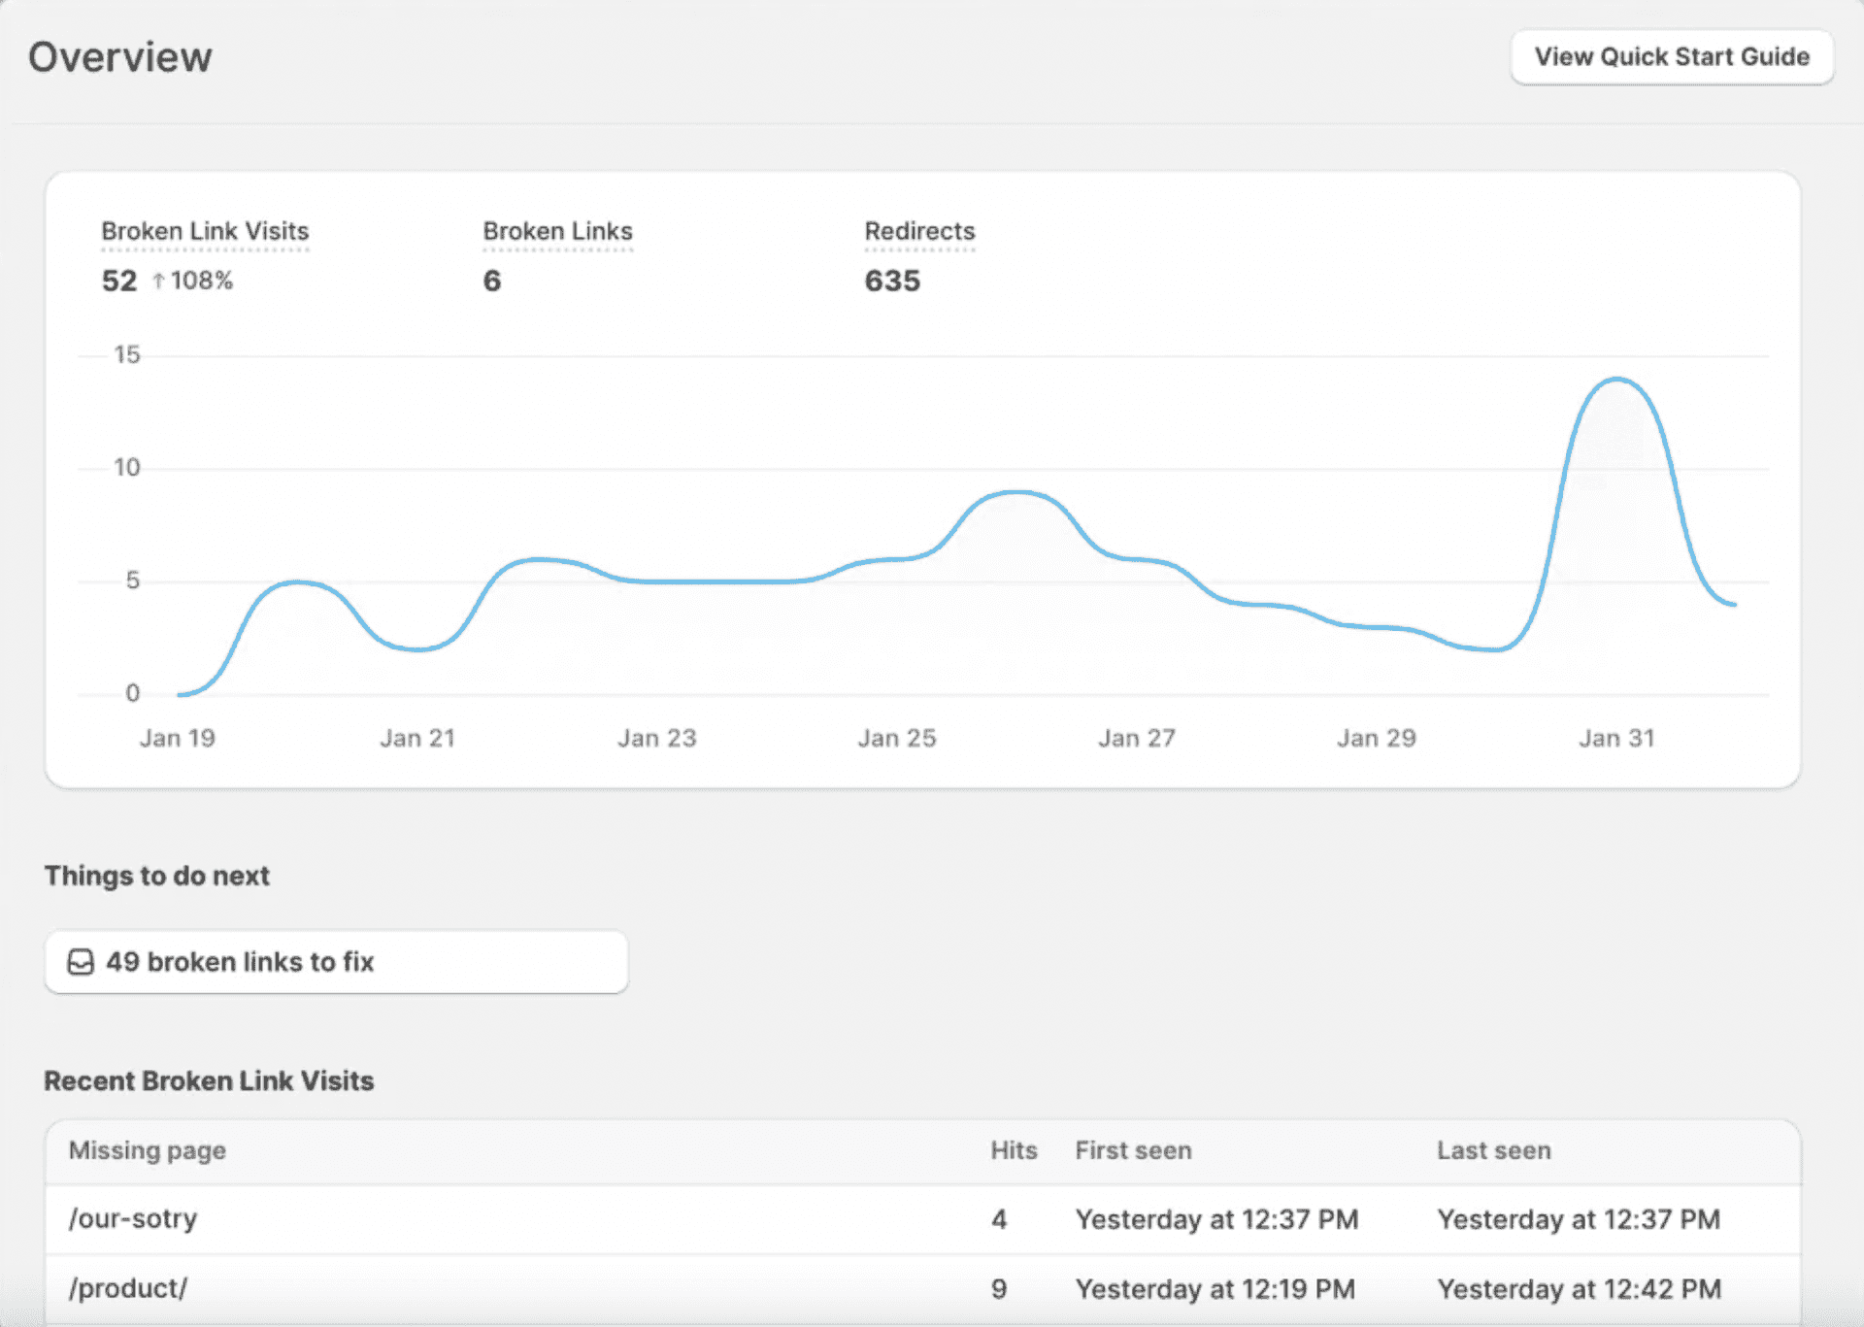
Task: Click the Things to do next heading
Action: click(157, 876)
